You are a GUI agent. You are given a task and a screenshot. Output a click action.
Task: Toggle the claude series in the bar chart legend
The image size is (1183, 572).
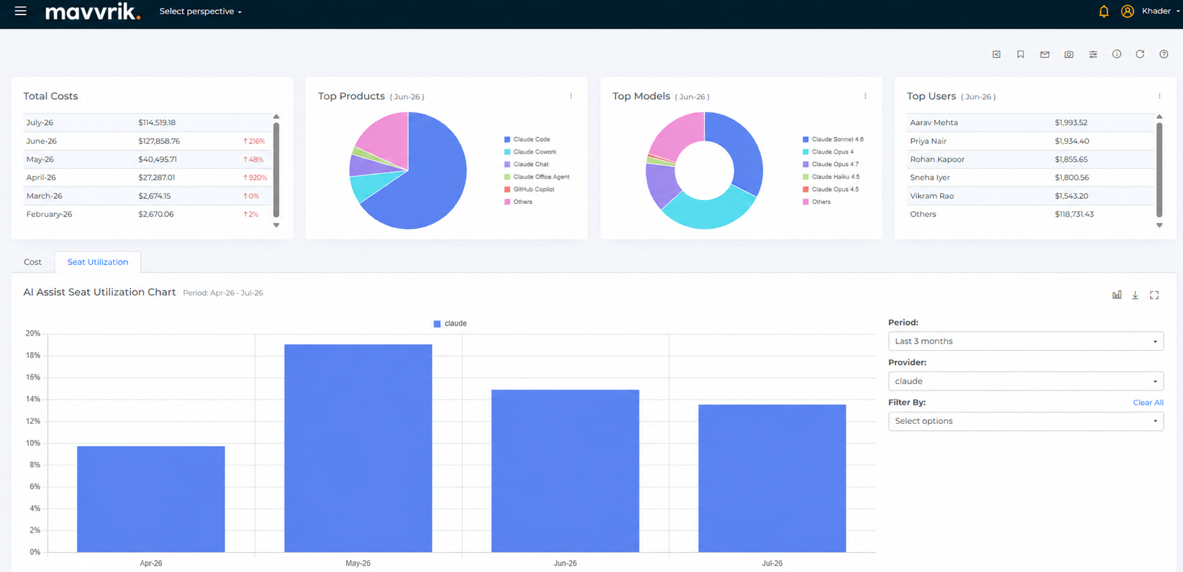(450, 323)
